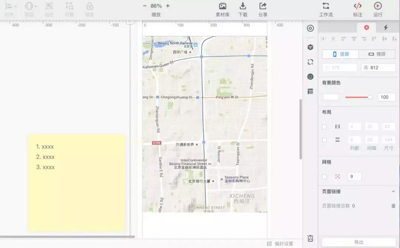Enable the column layout checkbox
Screen dimensions: 400x248
pos(324,127)
